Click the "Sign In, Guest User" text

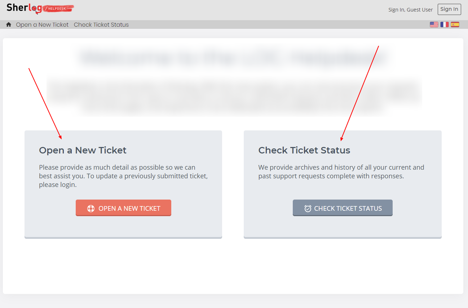pos(410,10)
